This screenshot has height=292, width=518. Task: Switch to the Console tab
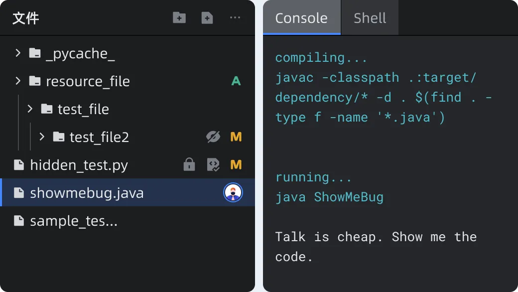pos(301,18)
